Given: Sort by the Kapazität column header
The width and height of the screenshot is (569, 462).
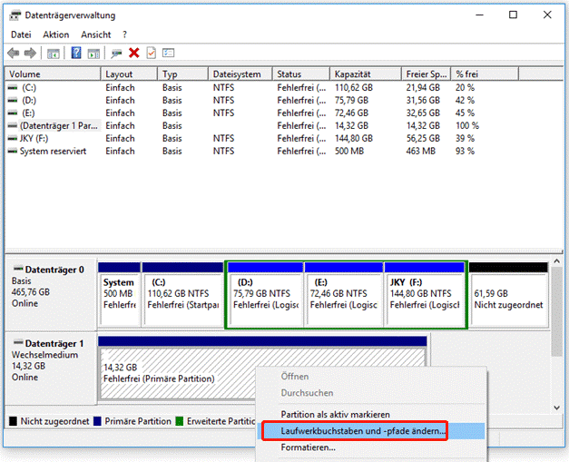Looking at the screenshot, I should pos(366,74).
